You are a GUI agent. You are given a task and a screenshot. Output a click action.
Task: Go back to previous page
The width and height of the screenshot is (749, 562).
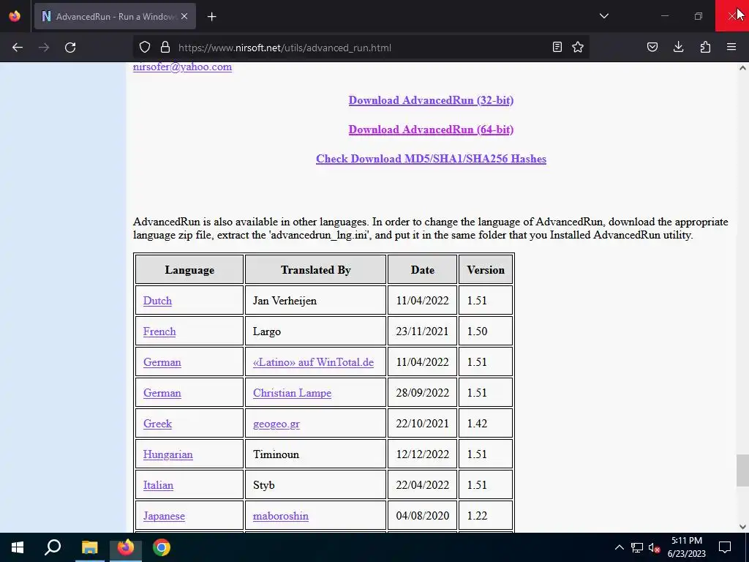click(x=18, y=48)
